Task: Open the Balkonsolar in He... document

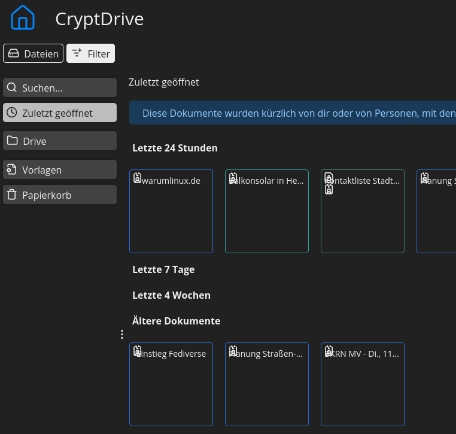Action: [267, 211]
